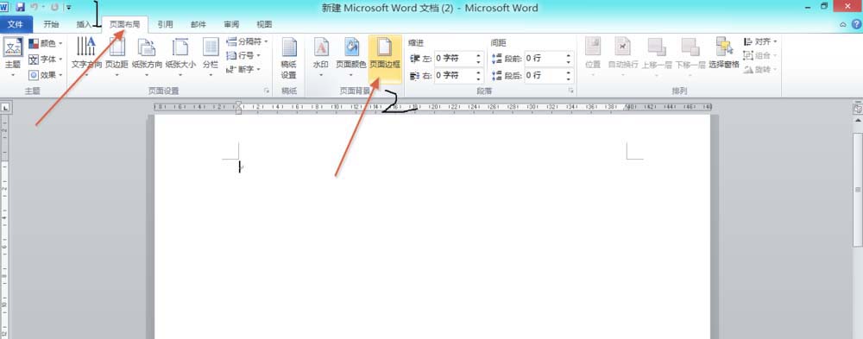Increase the 段前 spacing-before stepper value
The image size is (863, 339).
coord(568,55)
